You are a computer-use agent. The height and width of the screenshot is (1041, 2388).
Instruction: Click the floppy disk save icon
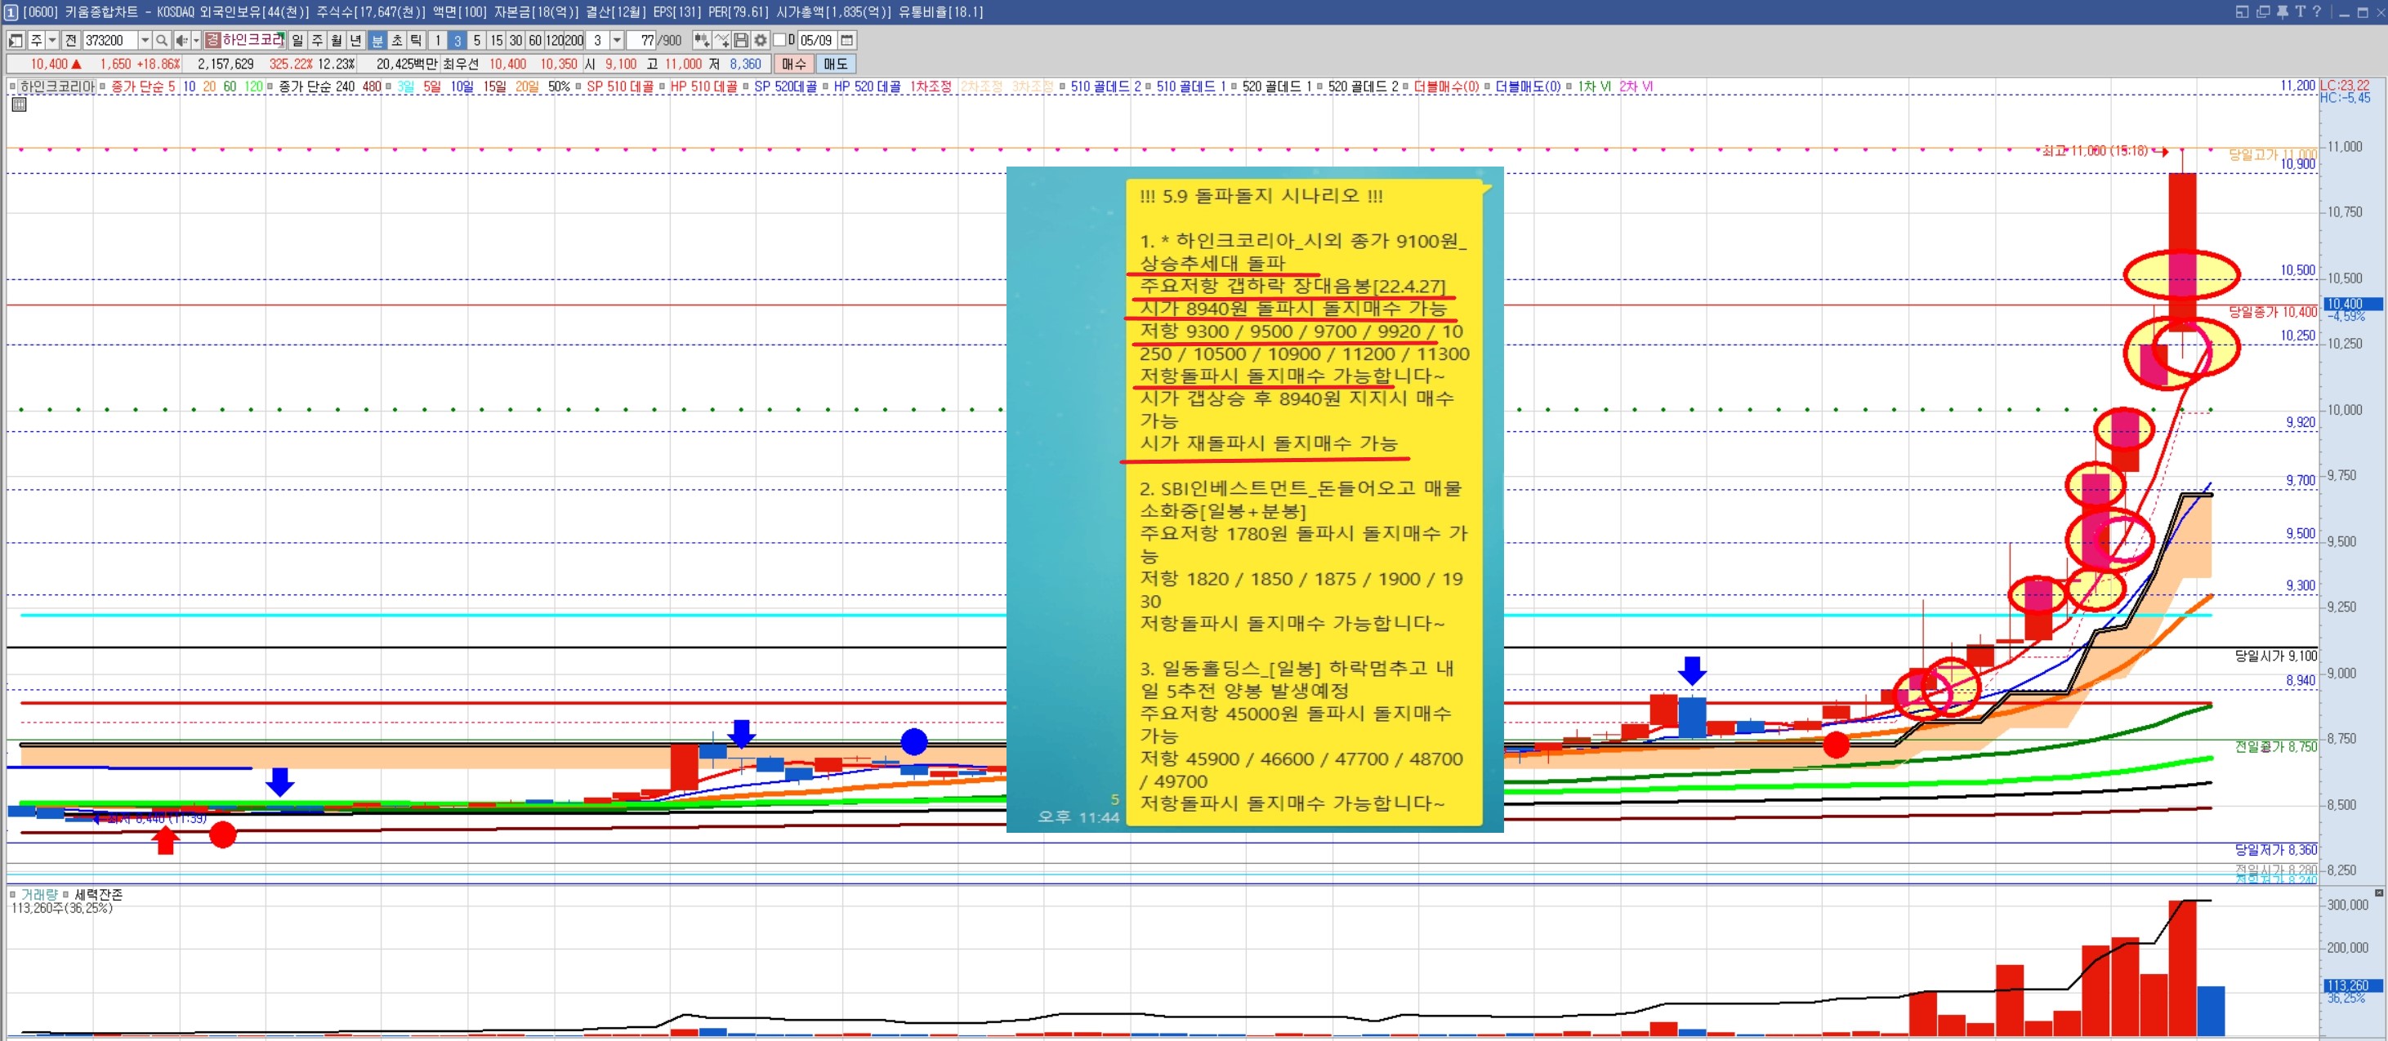[x=741, y=41]
